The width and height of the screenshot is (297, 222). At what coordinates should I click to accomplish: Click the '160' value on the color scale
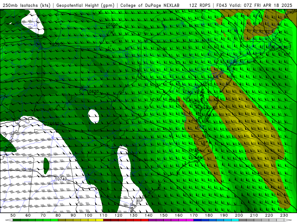179,215
